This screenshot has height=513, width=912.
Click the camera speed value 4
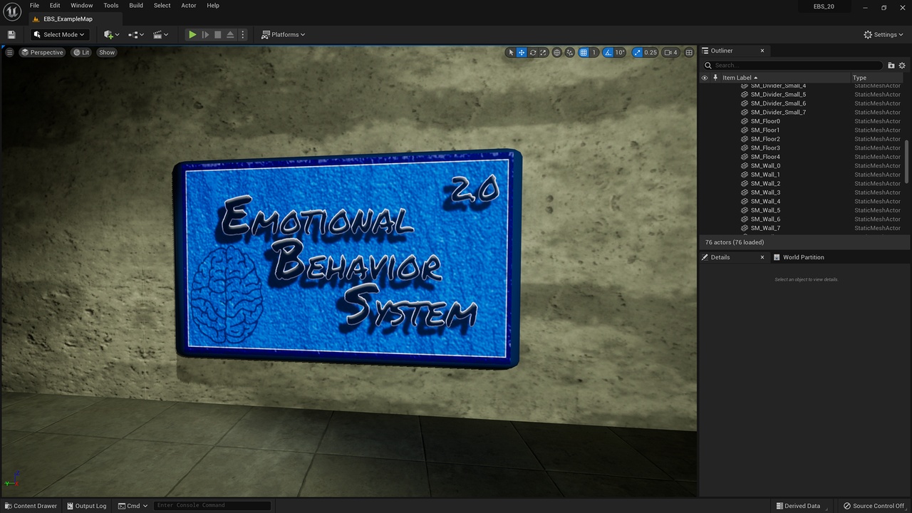(671, 52)
